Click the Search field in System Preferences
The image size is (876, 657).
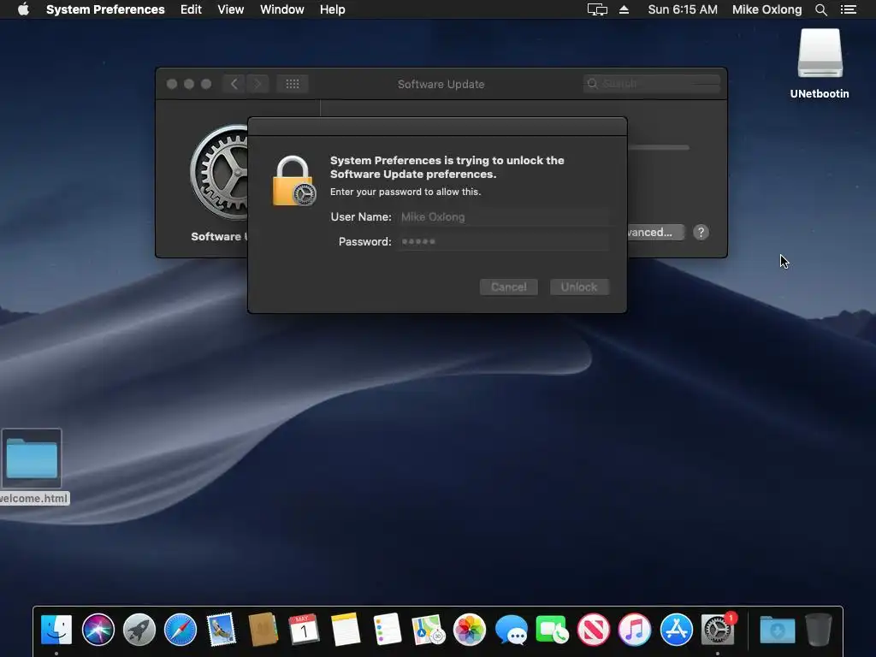[x=651, y=84]
